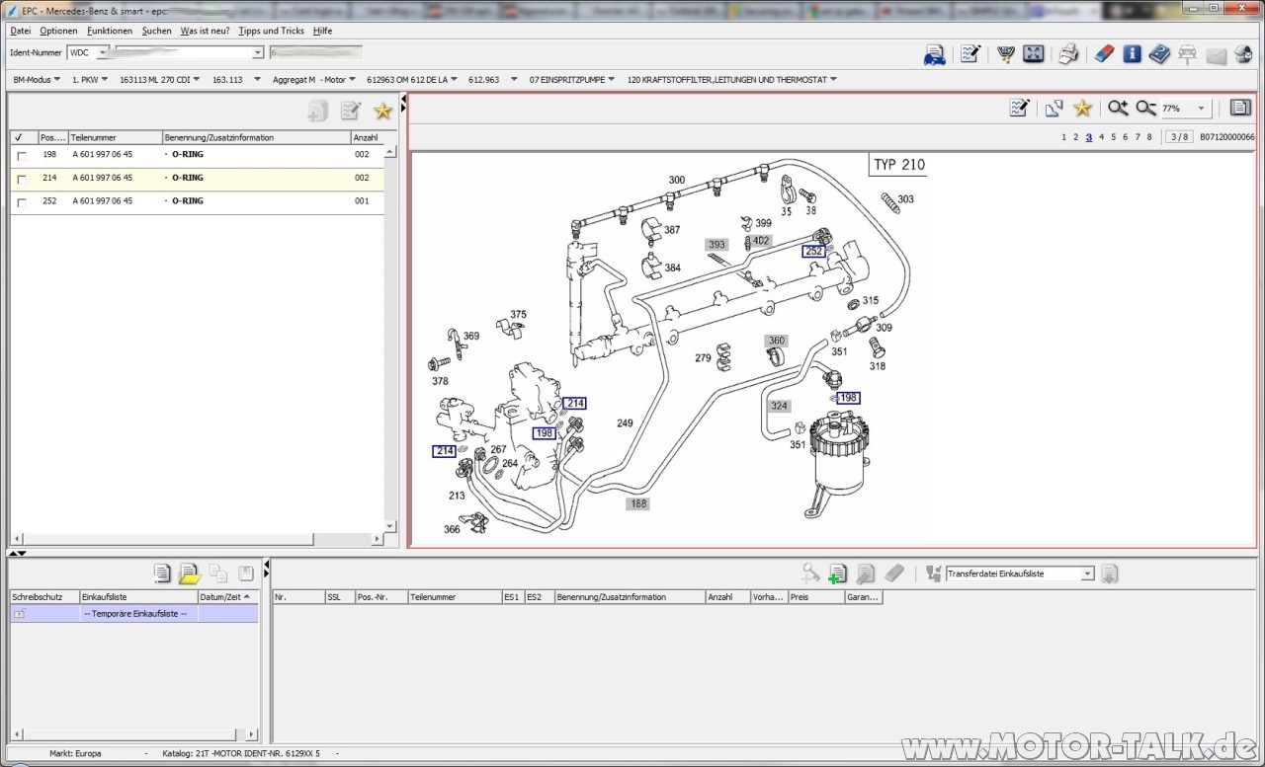Sort by the Teilenummer column header
The image size is (1265, 767).
[x=115, y=137]
